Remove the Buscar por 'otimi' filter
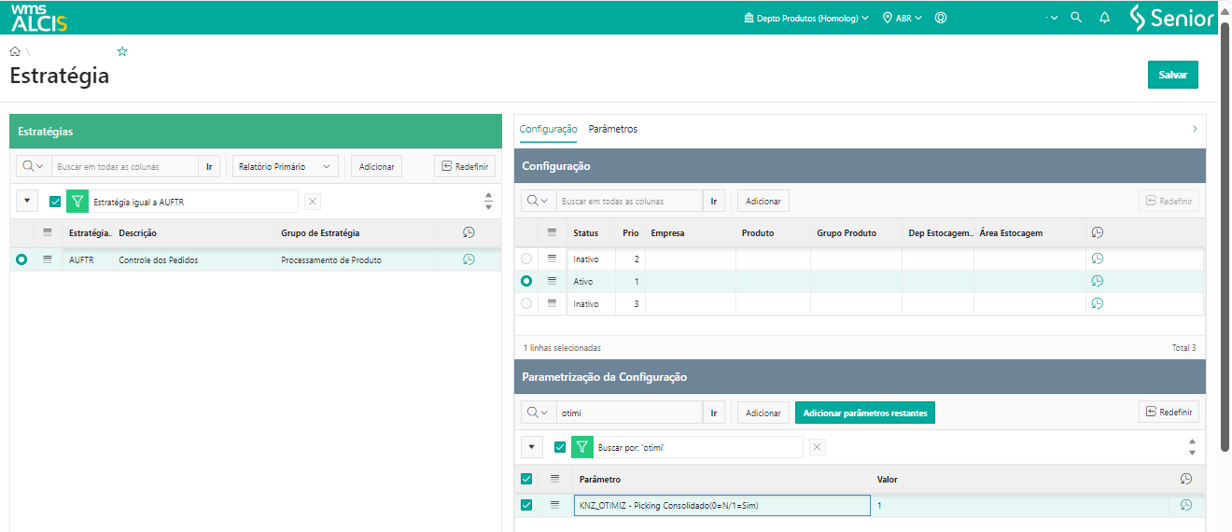The height and width of the screenshot is (532, 1232). tap(818, 447)
